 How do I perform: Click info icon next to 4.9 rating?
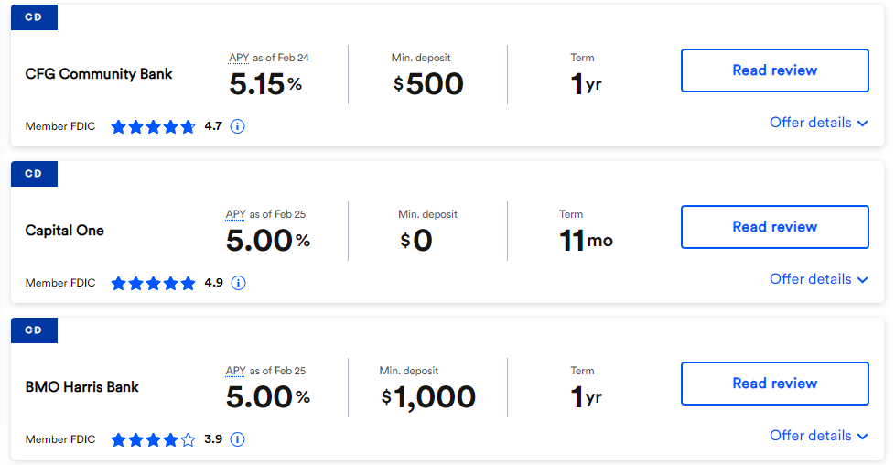238,283
